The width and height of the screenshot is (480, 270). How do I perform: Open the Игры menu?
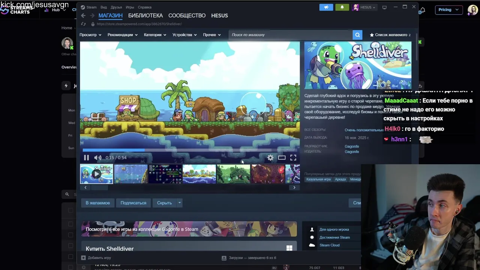(x=130, y=7)
